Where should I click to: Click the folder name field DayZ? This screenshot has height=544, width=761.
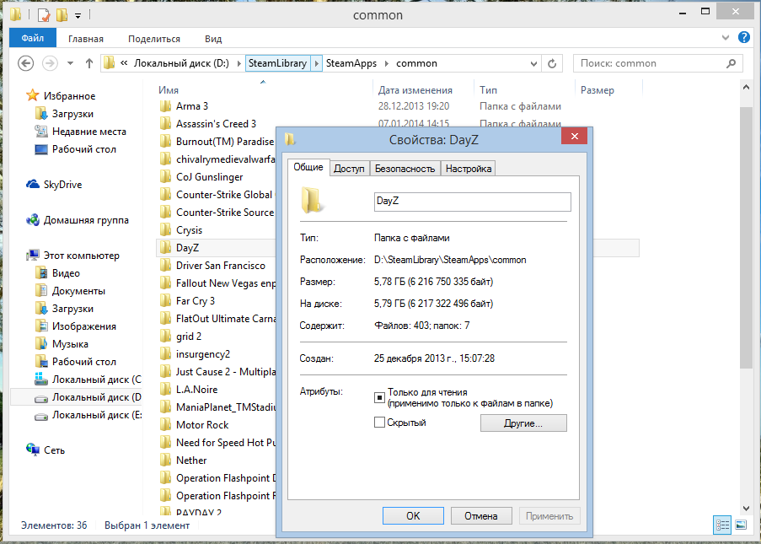(x=472, y=202)
